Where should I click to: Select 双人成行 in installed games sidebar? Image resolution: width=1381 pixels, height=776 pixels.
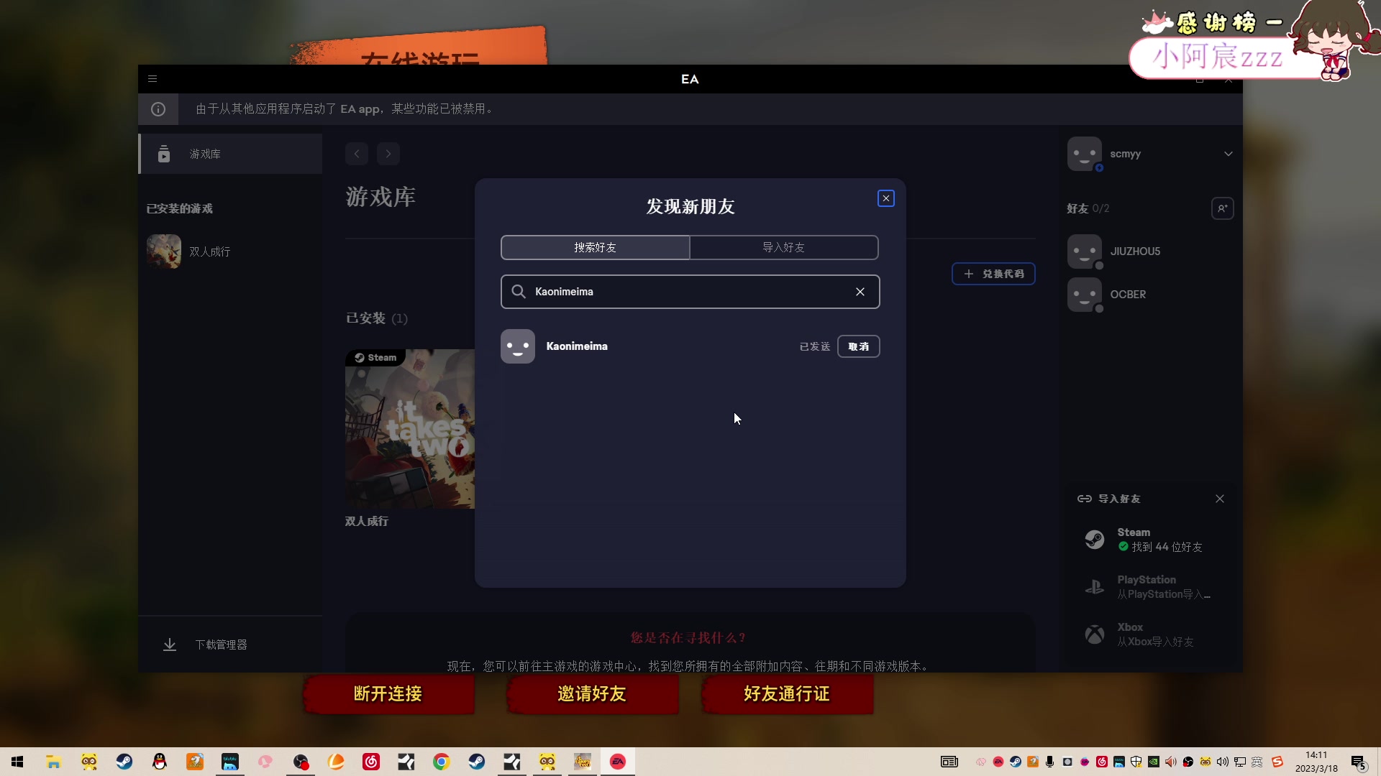[x=230, y=251]
